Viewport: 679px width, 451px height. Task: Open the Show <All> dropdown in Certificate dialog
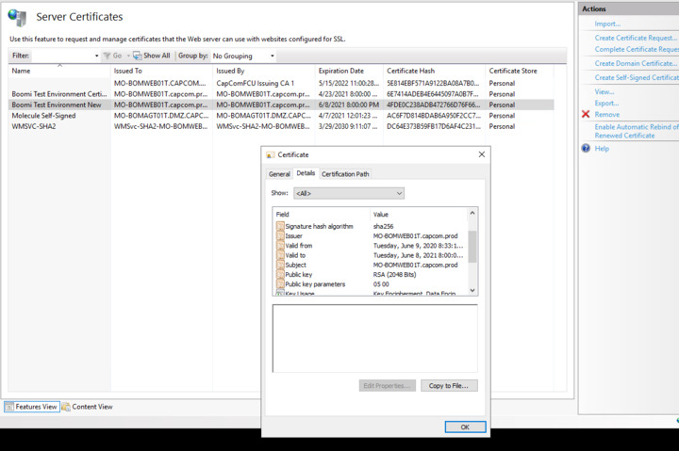tap(348, 193)
